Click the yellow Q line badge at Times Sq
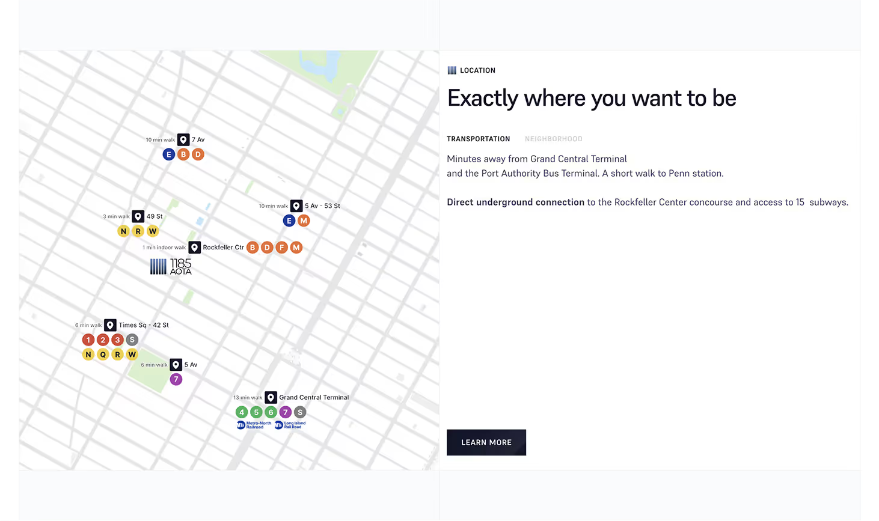The width and height of the screenshot is (879, 521). coord(103,355)
